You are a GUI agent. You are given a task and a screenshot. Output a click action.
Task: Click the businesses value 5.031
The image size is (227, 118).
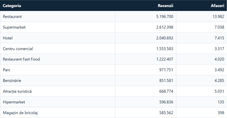219,91
